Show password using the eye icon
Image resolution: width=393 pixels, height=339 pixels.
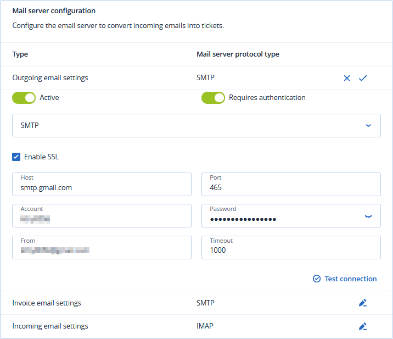coord(368,216)
